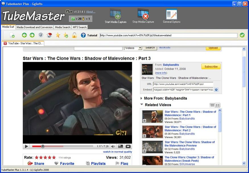This screenshot has width=249, height=173.
Task: Open the Tutorial help icon
Action: pos(83,35)
